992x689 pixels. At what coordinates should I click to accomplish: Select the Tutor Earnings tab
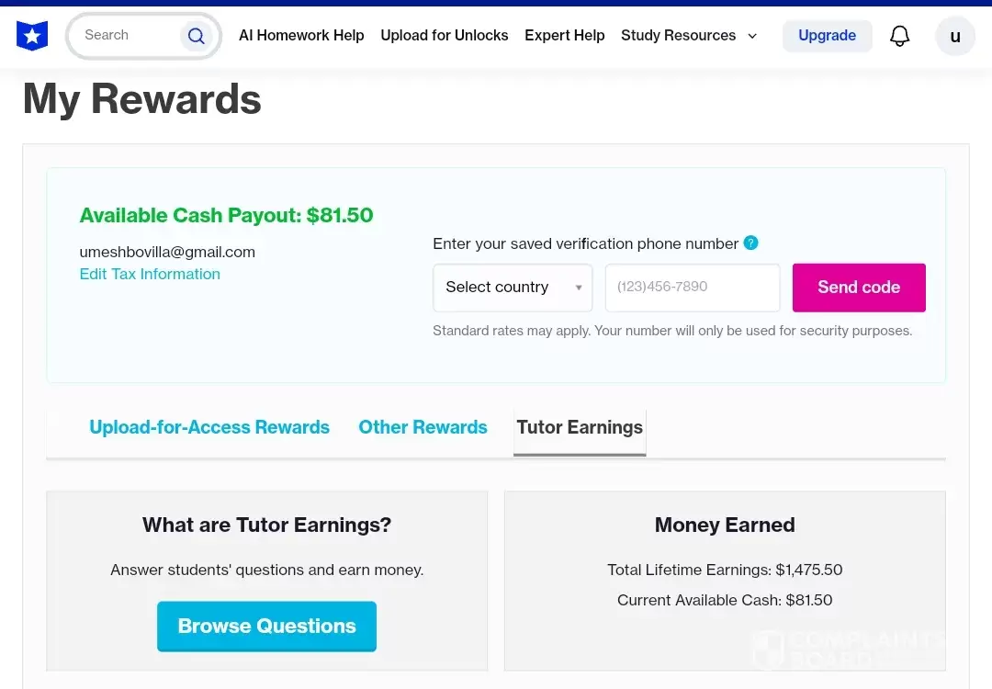point(580,427)
